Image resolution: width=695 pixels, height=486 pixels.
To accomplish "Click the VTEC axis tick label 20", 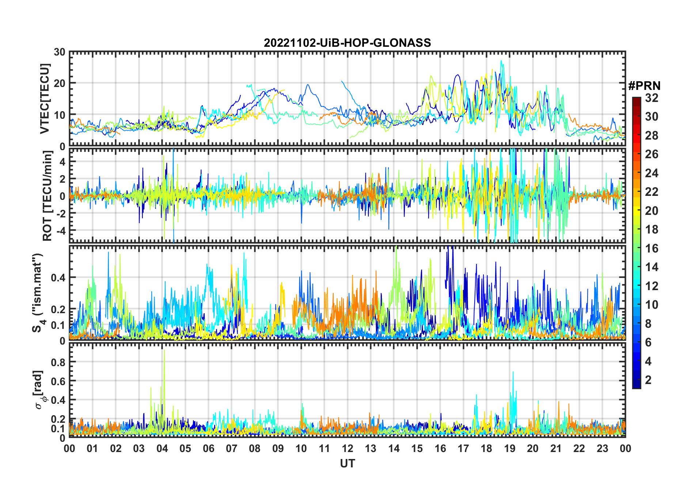I will [60, 83].
